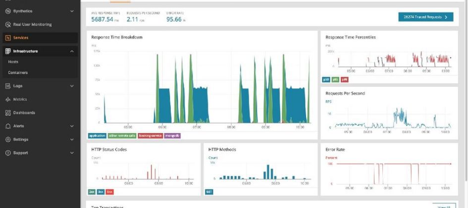Screen dimensions: 468x208
Task: Click the Synthetics icon in sidebar
Action: tap(8, 11)
